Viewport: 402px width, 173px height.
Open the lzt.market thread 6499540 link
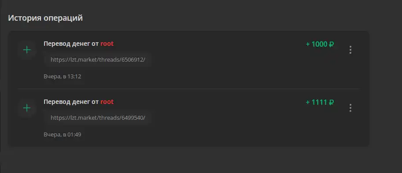pos(98,118)
